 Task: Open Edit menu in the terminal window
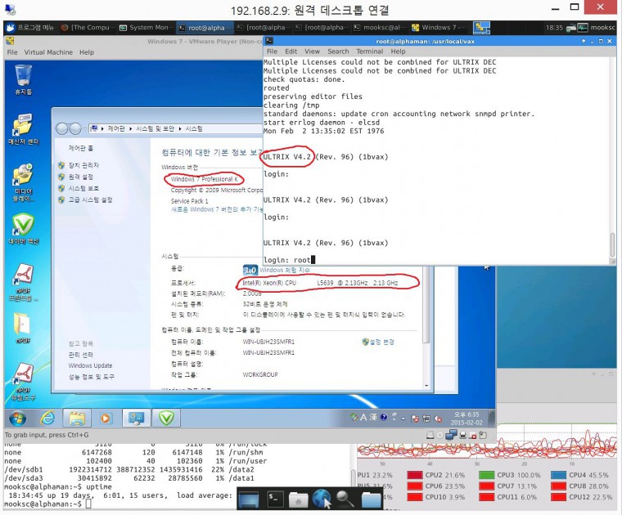tap(291, 51)
